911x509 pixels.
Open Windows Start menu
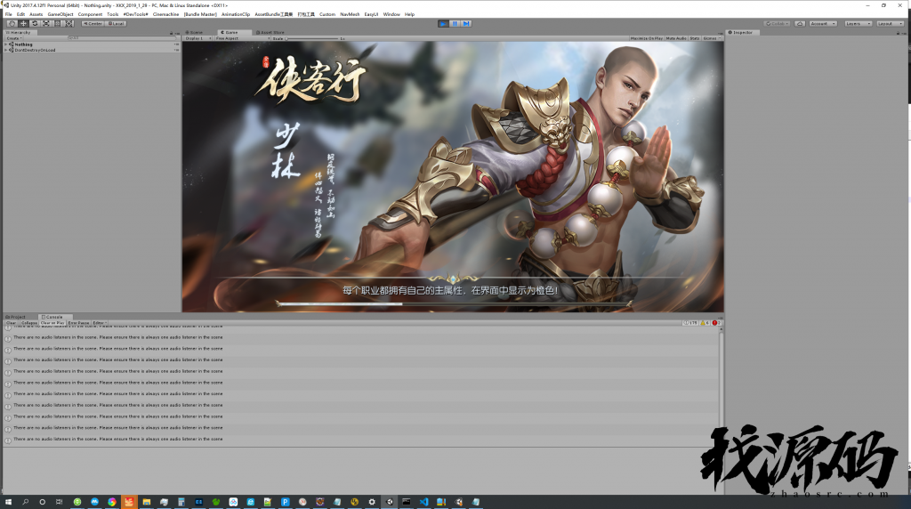tap(9, 502)
